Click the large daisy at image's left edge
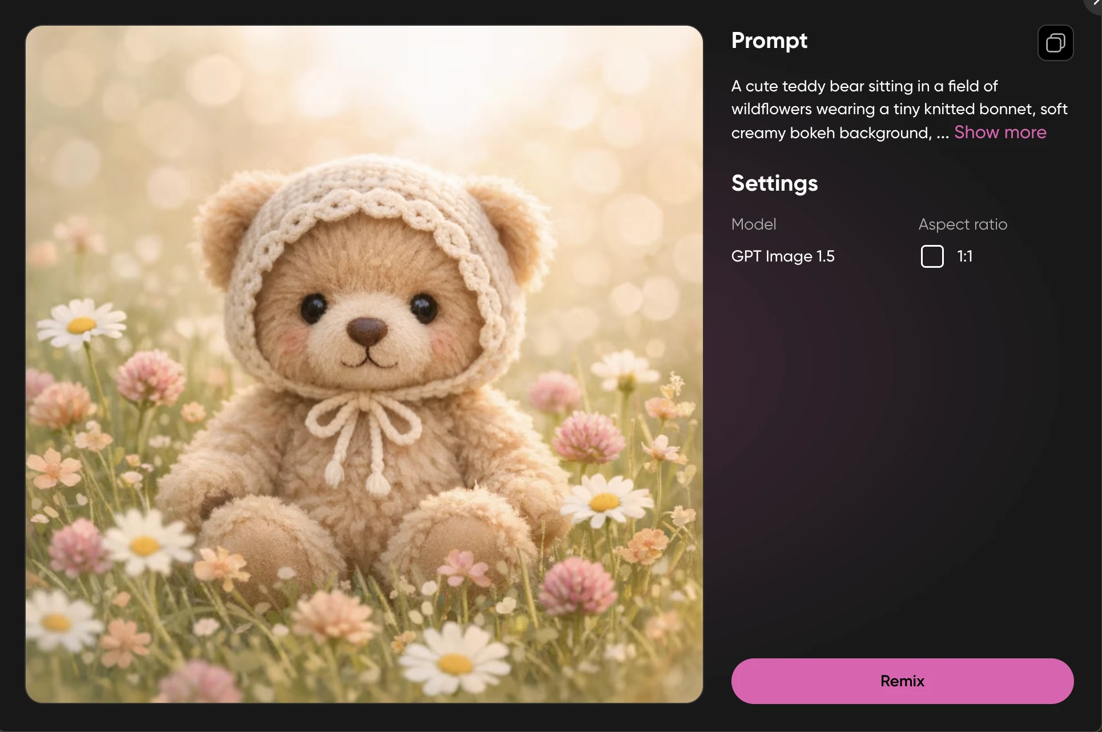 click(81, 324)
